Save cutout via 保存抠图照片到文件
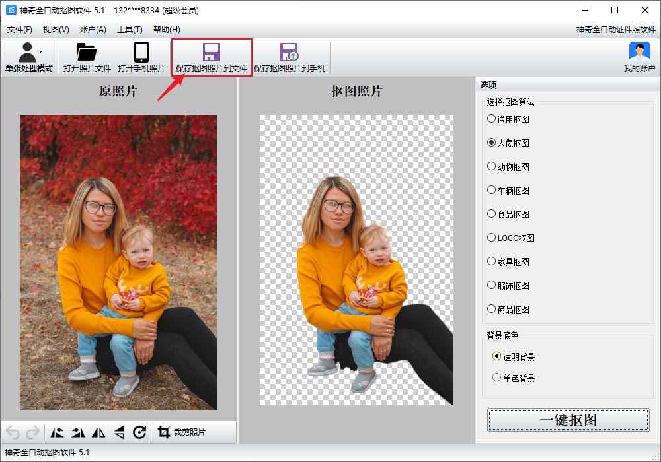661x462 pixels. tap(211, 57)
